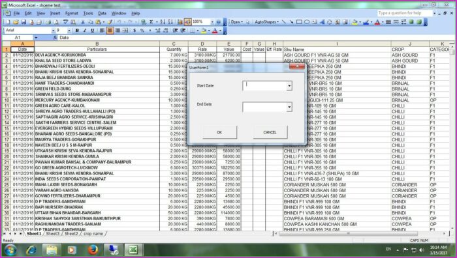
Task: Toggle the Drawing toolbar button beside zoom
Action: pos(188,21)
